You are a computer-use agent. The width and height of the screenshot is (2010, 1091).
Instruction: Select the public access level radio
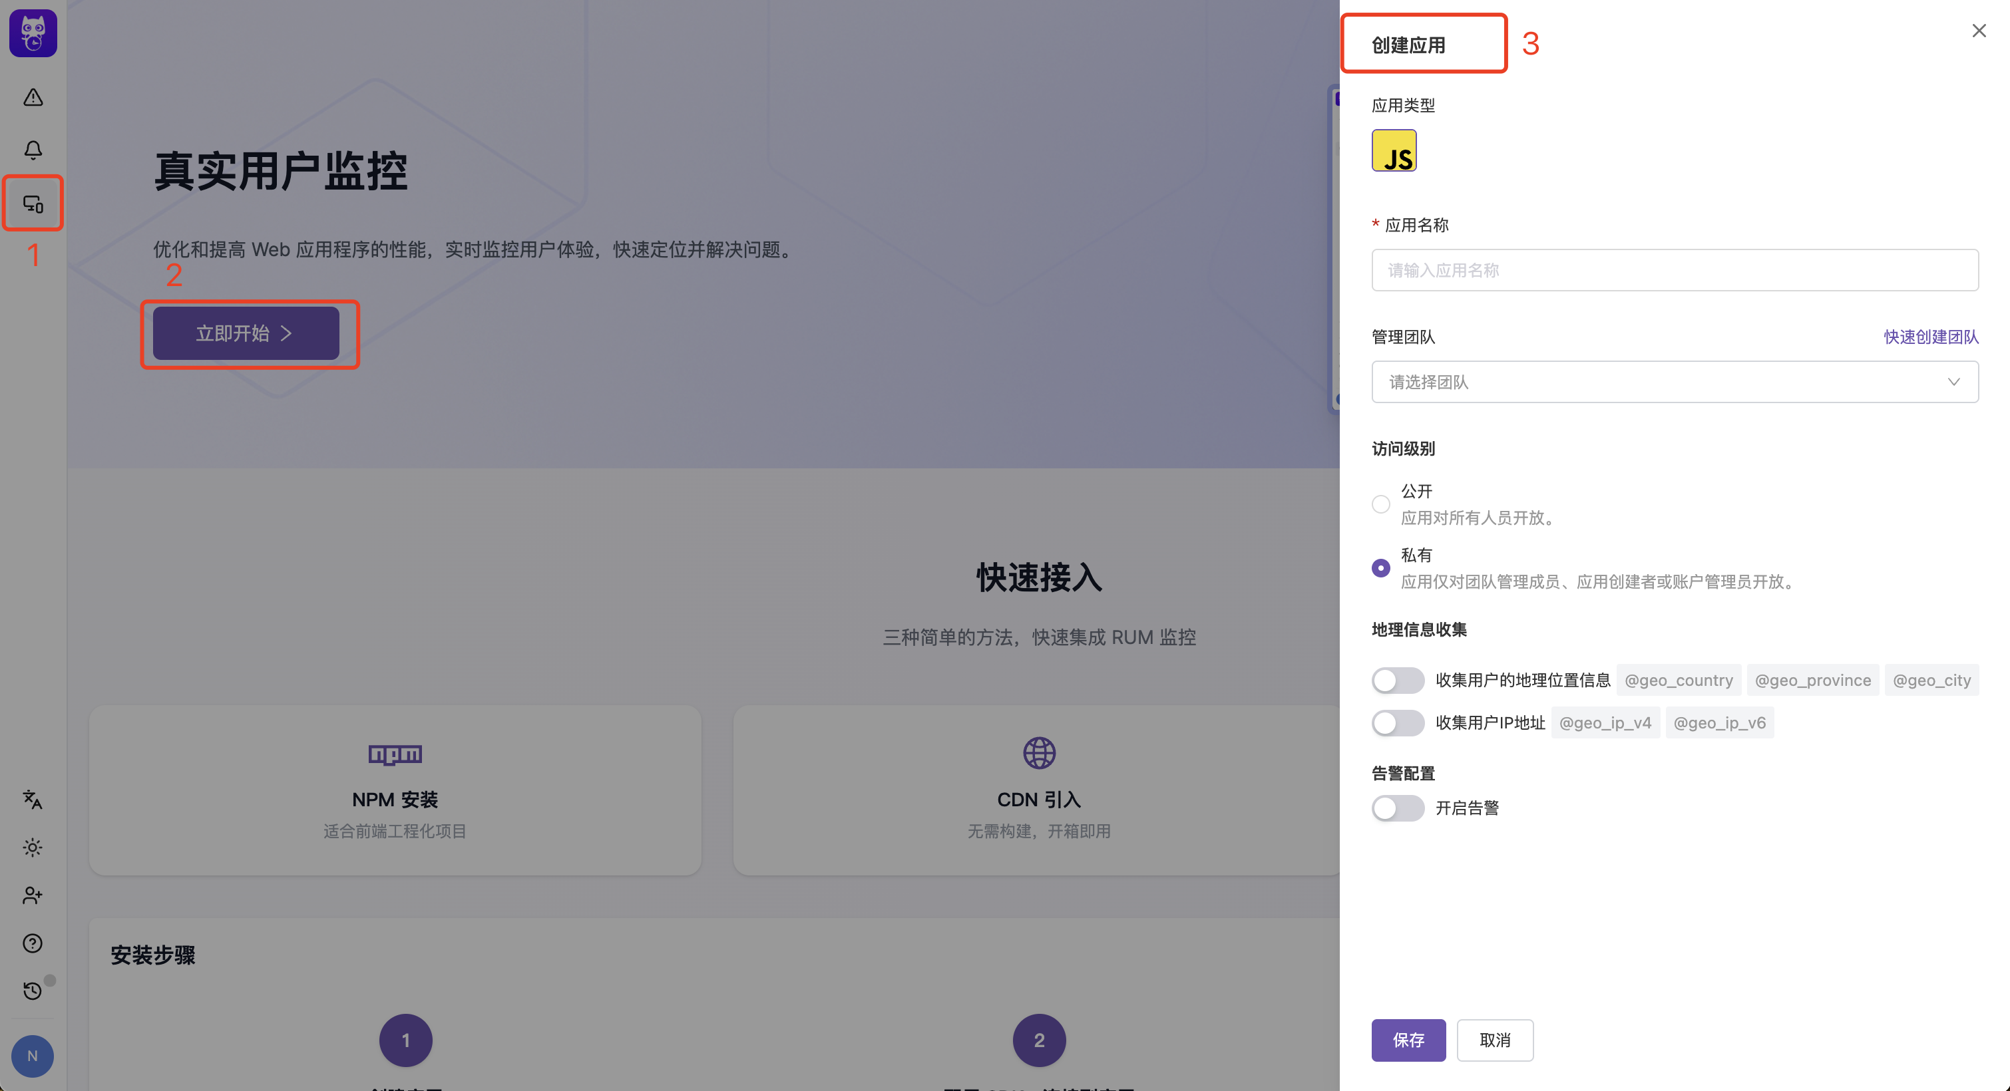(x=1380, y=504)
